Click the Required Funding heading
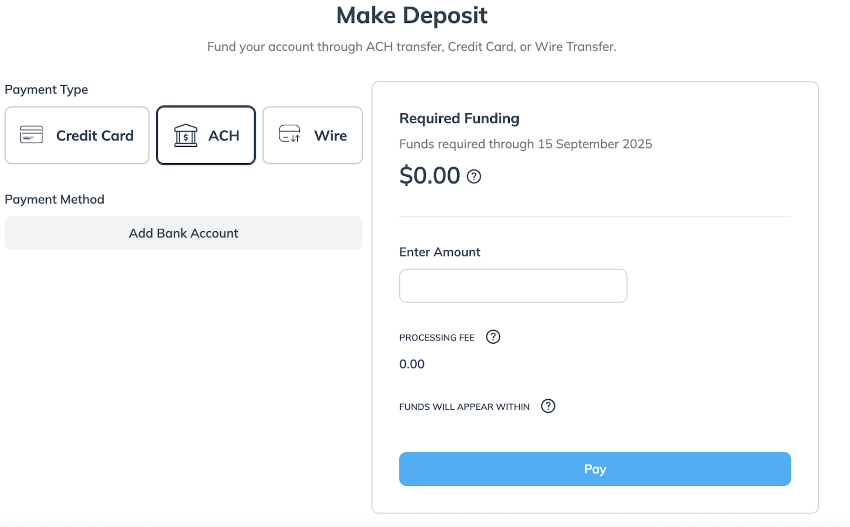850x527 pixels. pyautogui.click(x=459, y=118)
